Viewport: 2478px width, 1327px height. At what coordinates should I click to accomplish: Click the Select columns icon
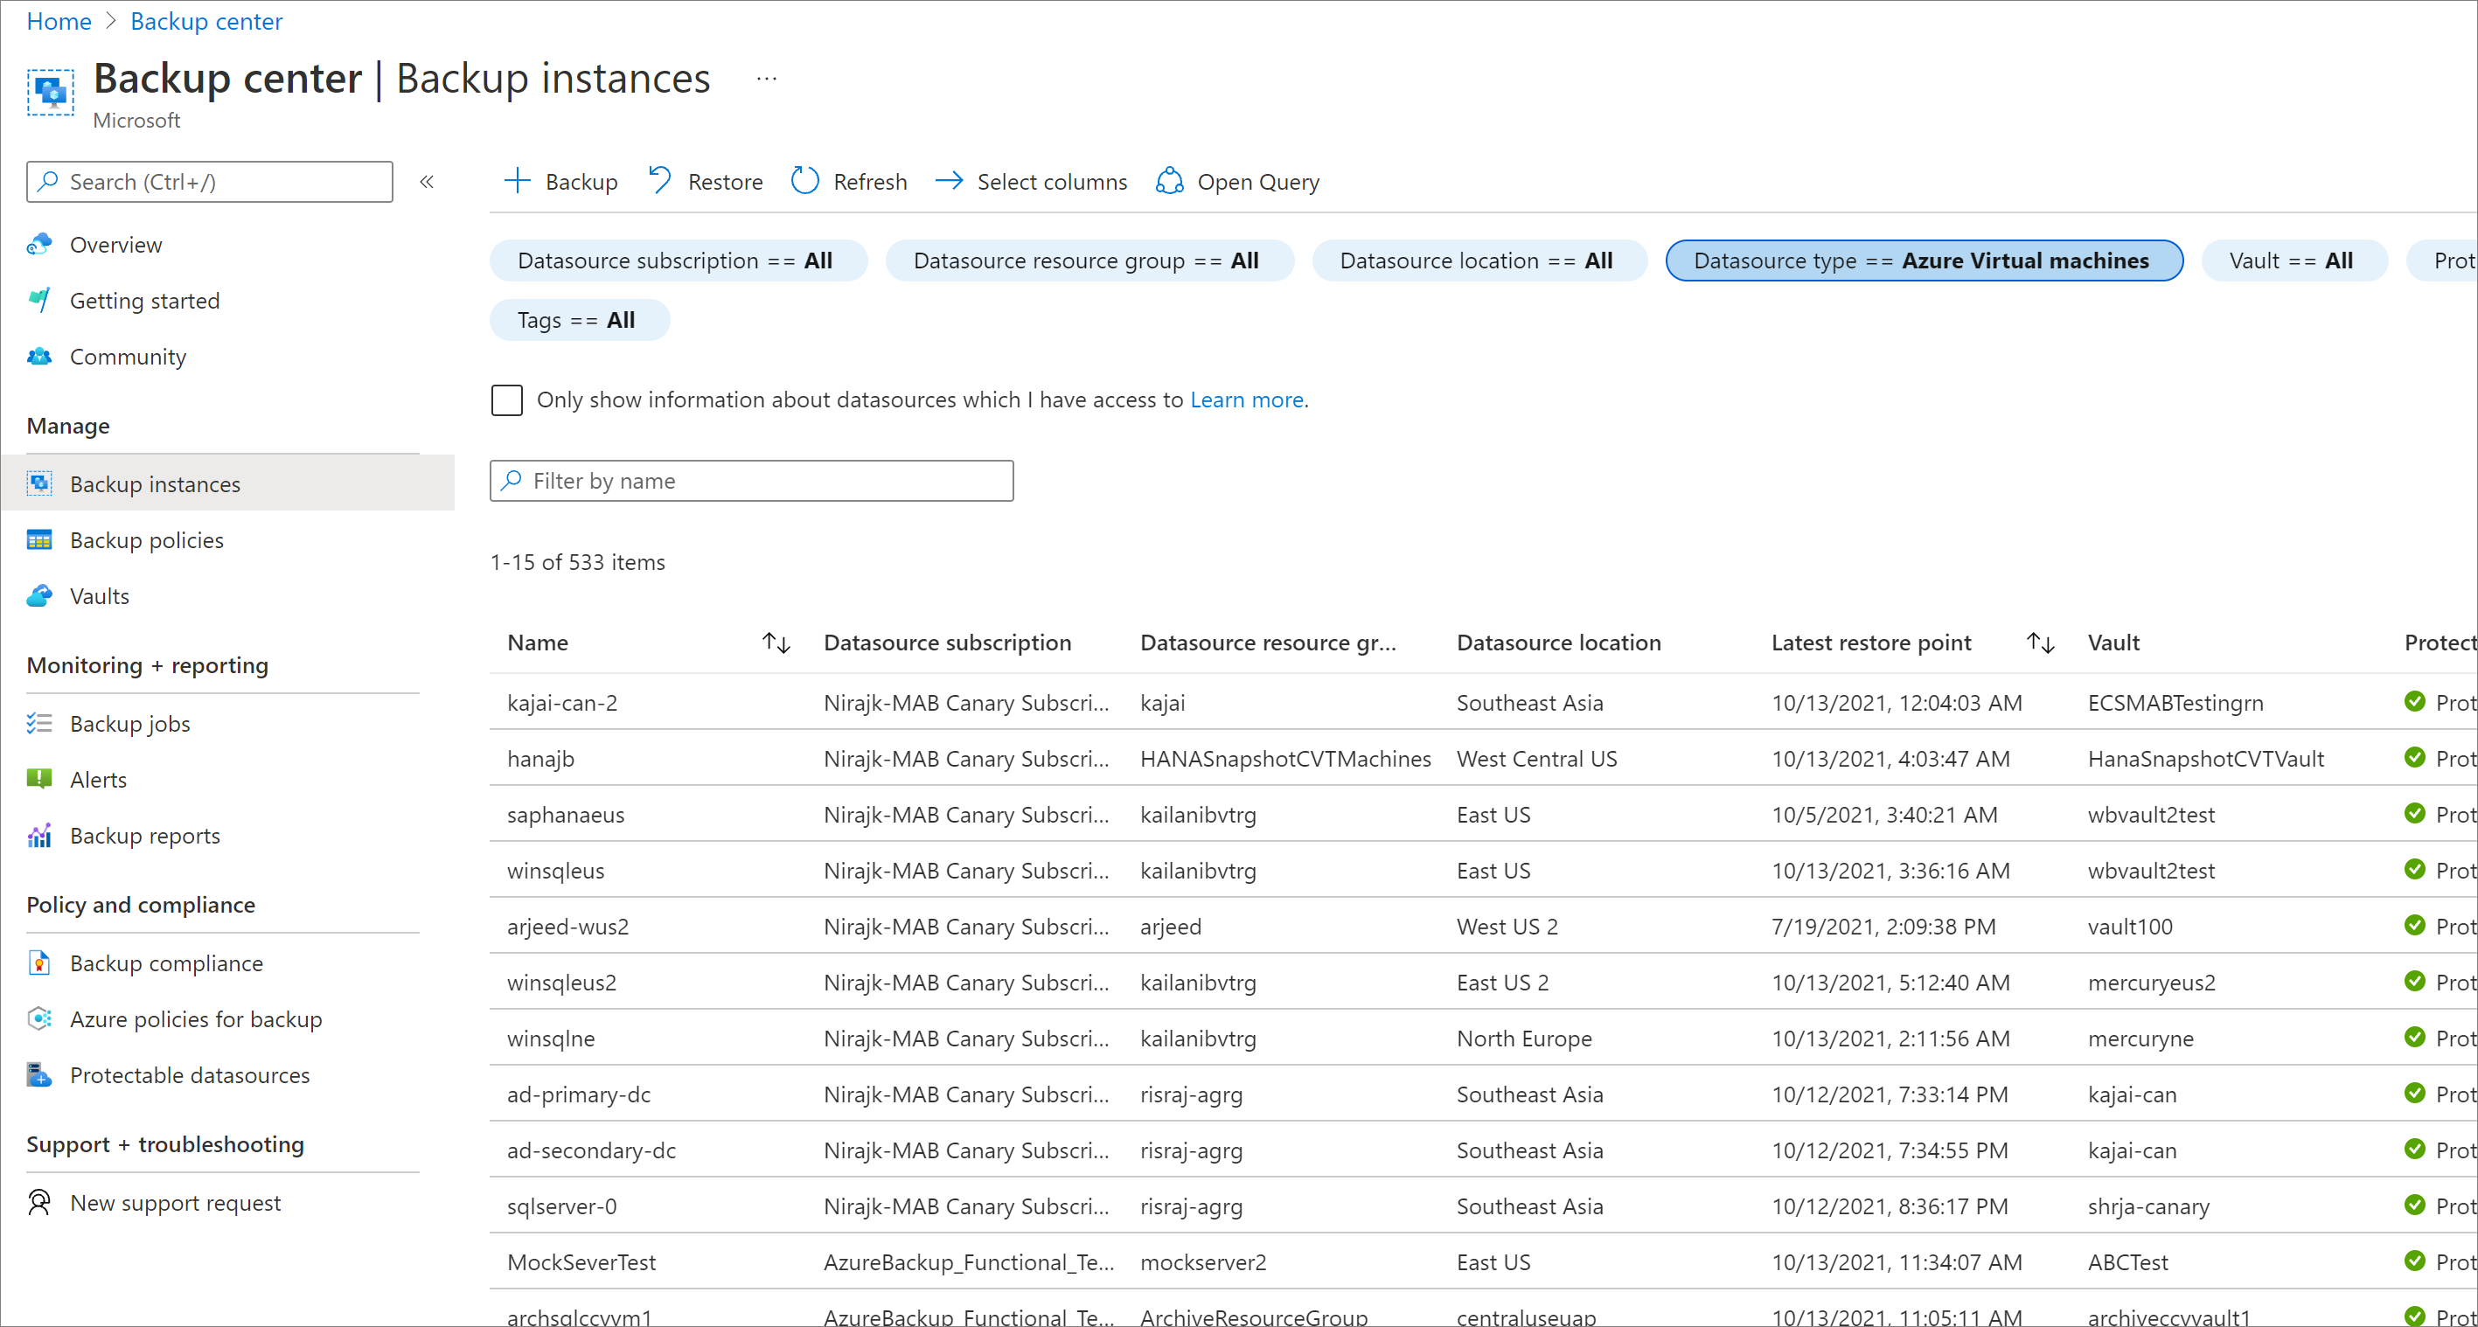click(947, 182)
